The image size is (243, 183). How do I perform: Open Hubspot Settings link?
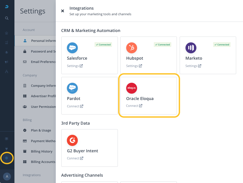pos(134,66)
